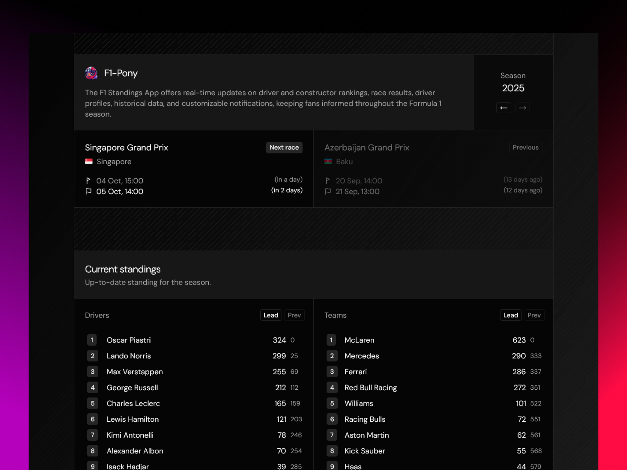The height and width of the screenshot is (470, 627).
Task: Click race flag icon beside 05 Oct
Action: [88, 192]
